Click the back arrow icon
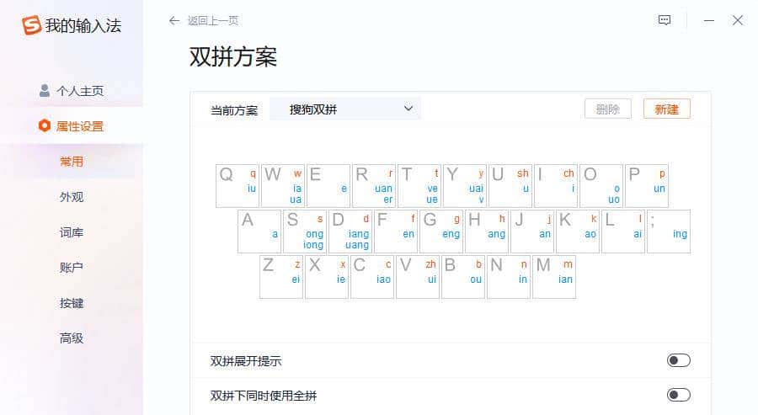Viewport: 758px width, 415px height. 174,21
